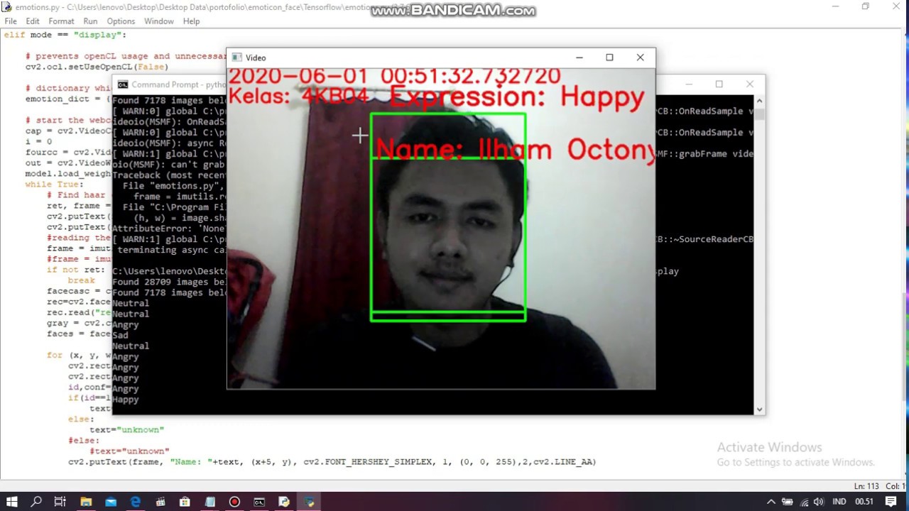Click 'Found 28709 images' console line
The height and width of the screenshot is (511, 909).
[169, 282]
